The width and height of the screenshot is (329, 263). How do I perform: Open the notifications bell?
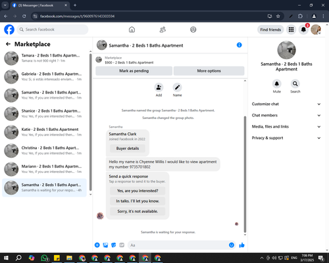[x=303, y=30]
